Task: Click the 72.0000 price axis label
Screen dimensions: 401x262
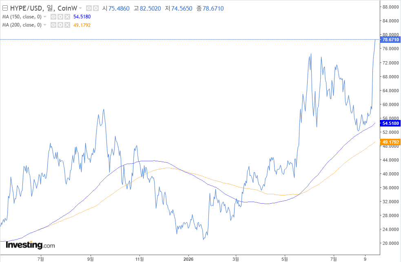Action: click(390, 63)
